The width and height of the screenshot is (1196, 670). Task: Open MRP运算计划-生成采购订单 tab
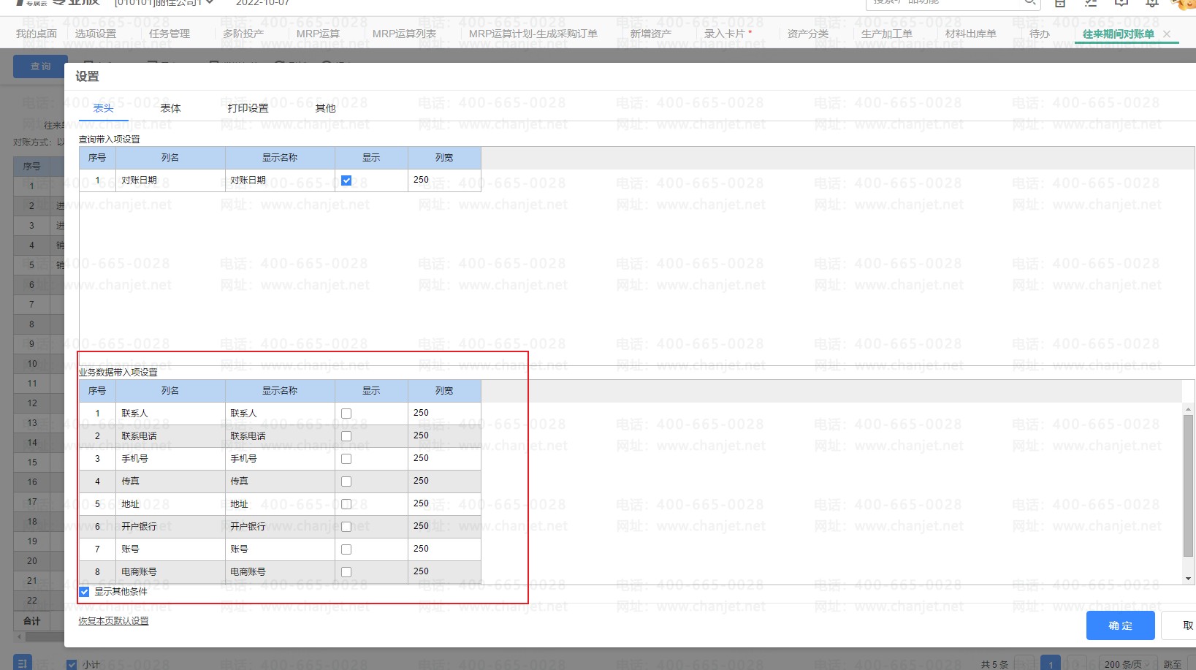point(533,34)
